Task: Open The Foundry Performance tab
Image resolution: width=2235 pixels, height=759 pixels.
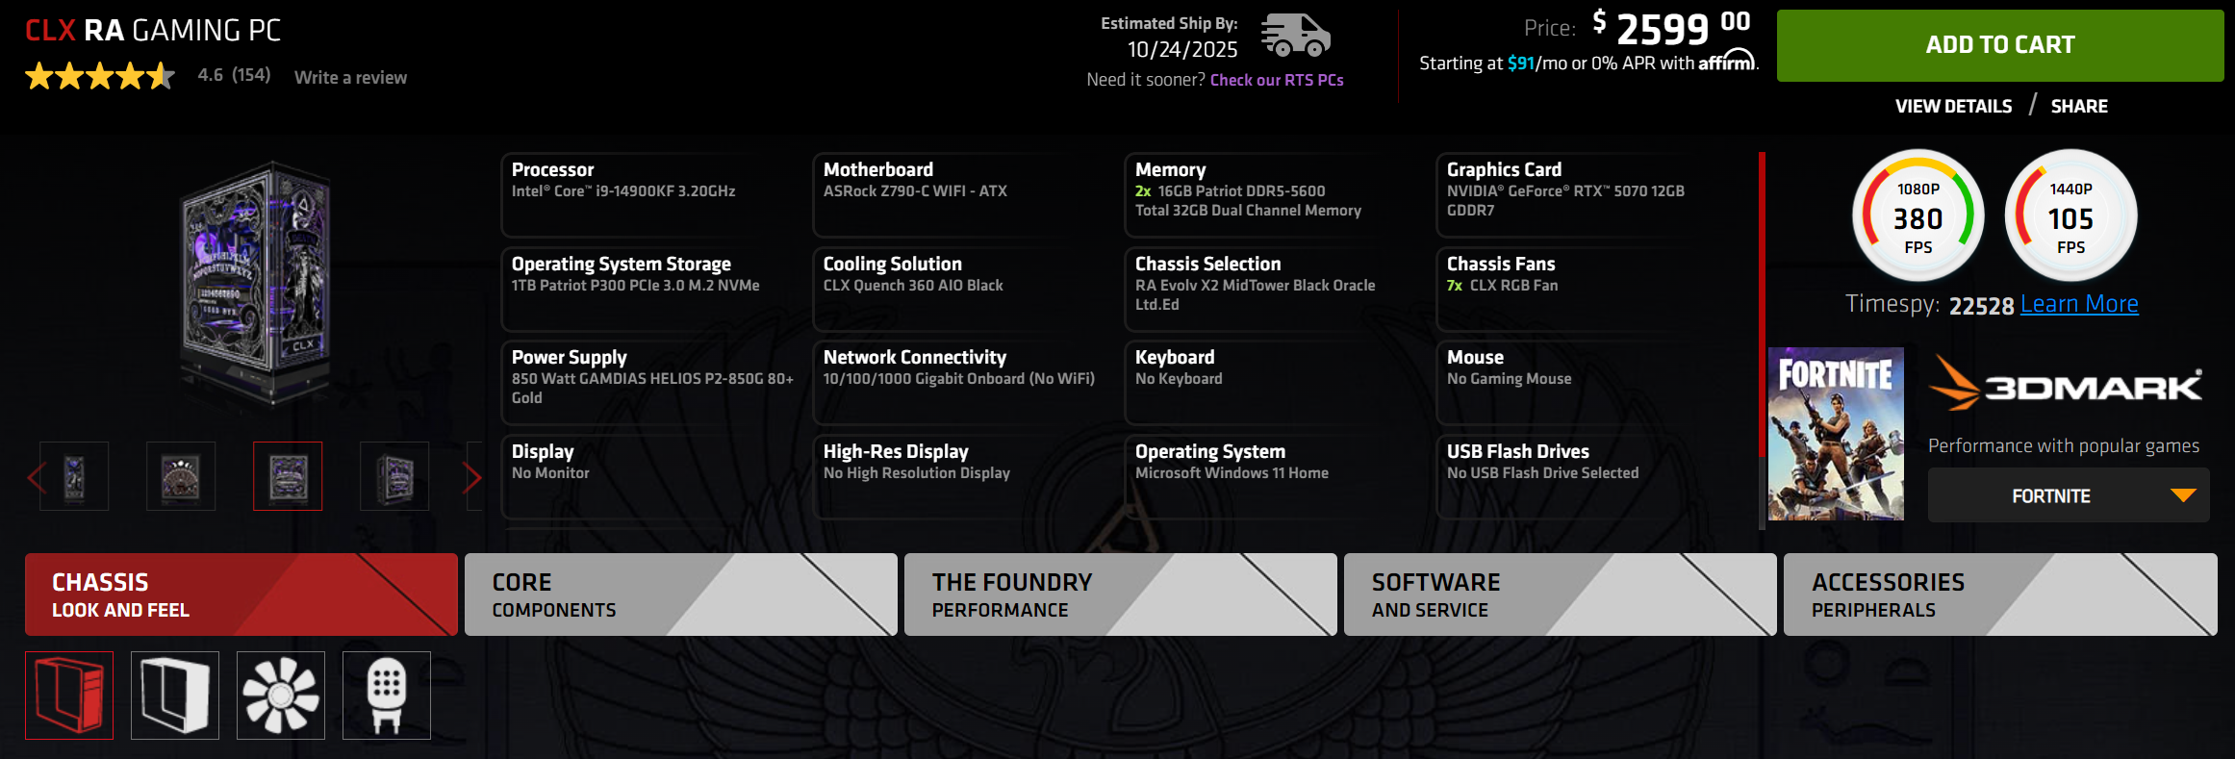Action: (x=1121, y=595)
